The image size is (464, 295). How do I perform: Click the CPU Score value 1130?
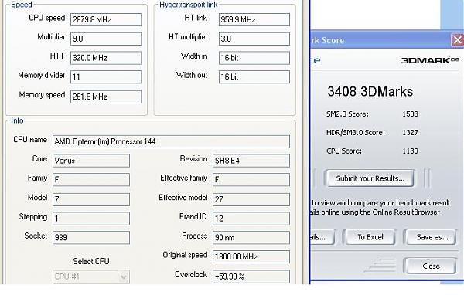(410, 151)
